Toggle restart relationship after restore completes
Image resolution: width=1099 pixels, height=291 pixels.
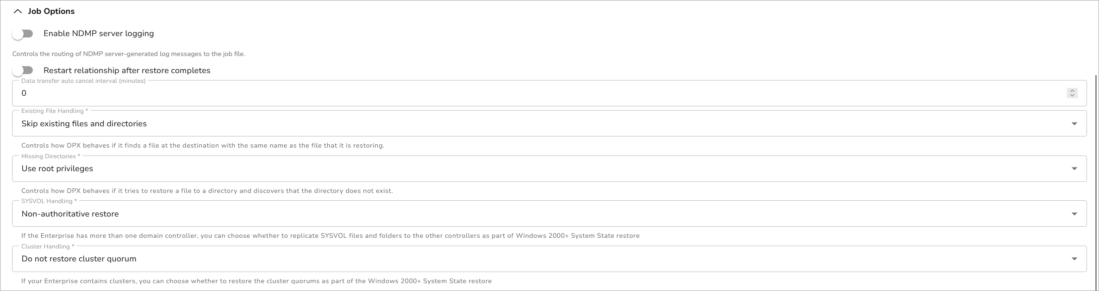[x=23, y=70]
